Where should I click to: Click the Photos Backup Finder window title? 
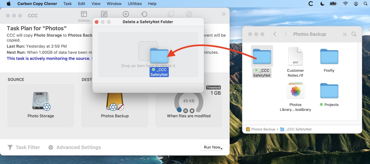point(309,34)
